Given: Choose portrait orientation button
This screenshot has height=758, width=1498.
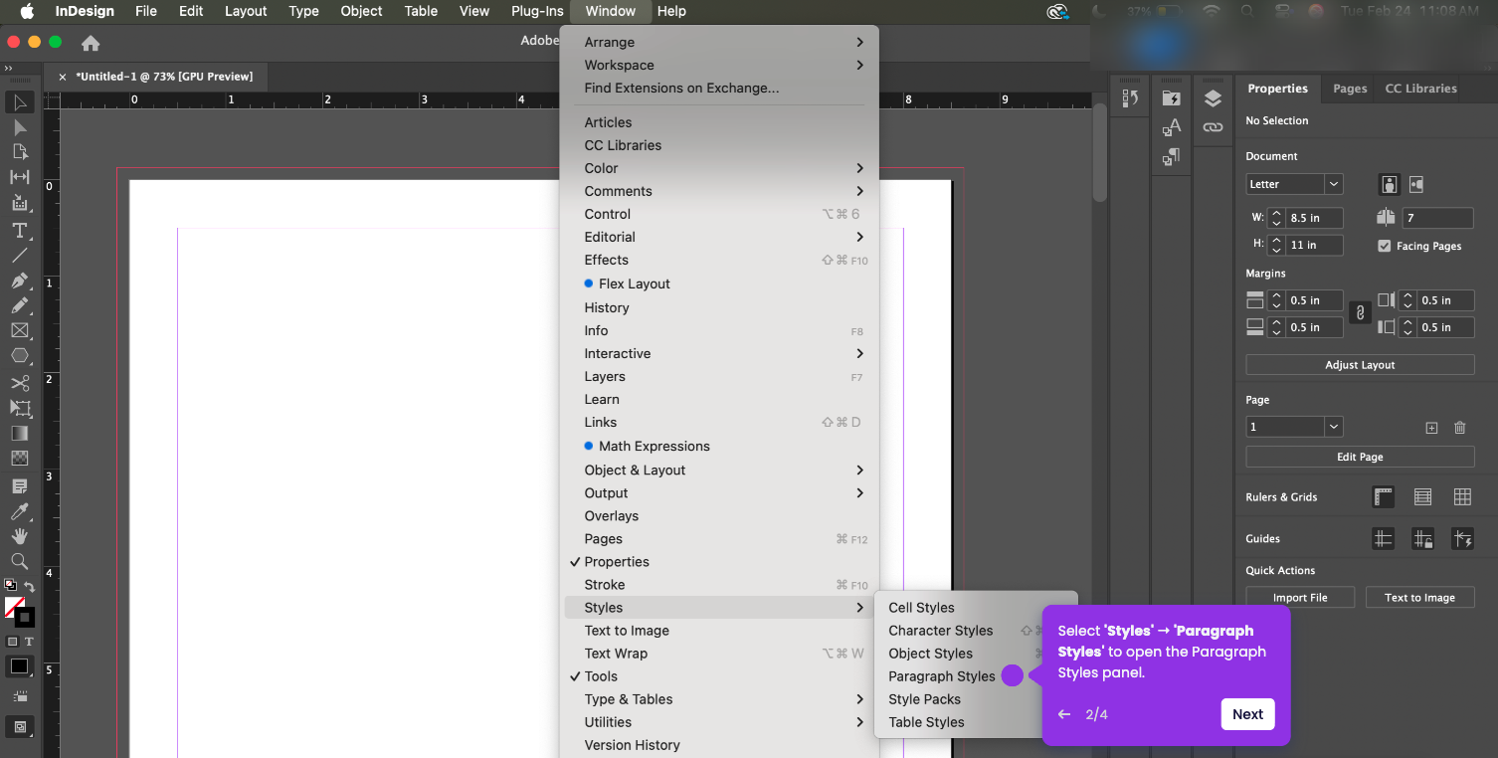Looking at the screenshot, I should click(1389, 184).
